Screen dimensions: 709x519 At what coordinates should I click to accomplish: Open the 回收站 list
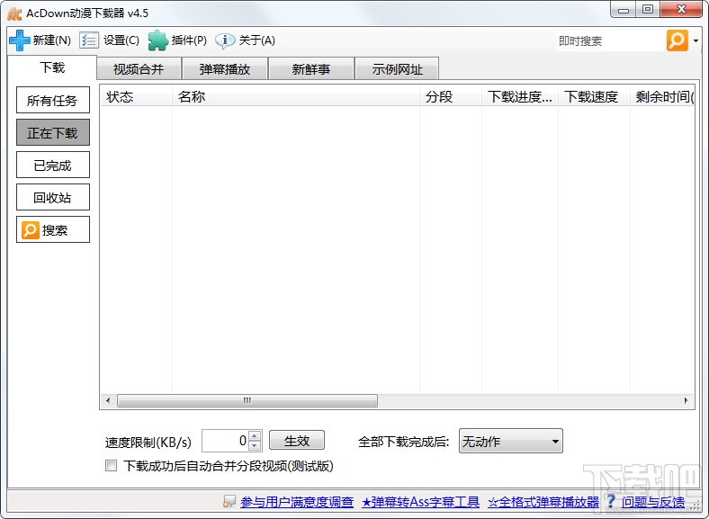pyautogui.click(x=53, y=197)
